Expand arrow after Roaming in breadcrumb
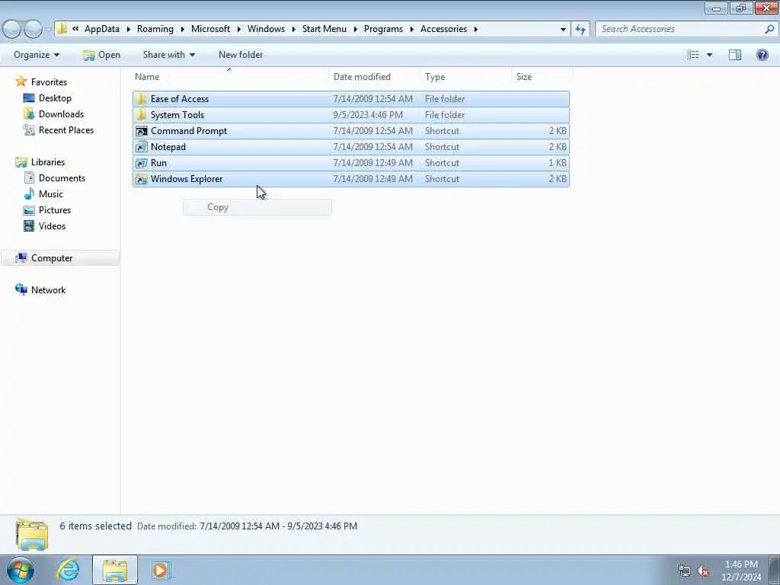 [x=182, y=29]
